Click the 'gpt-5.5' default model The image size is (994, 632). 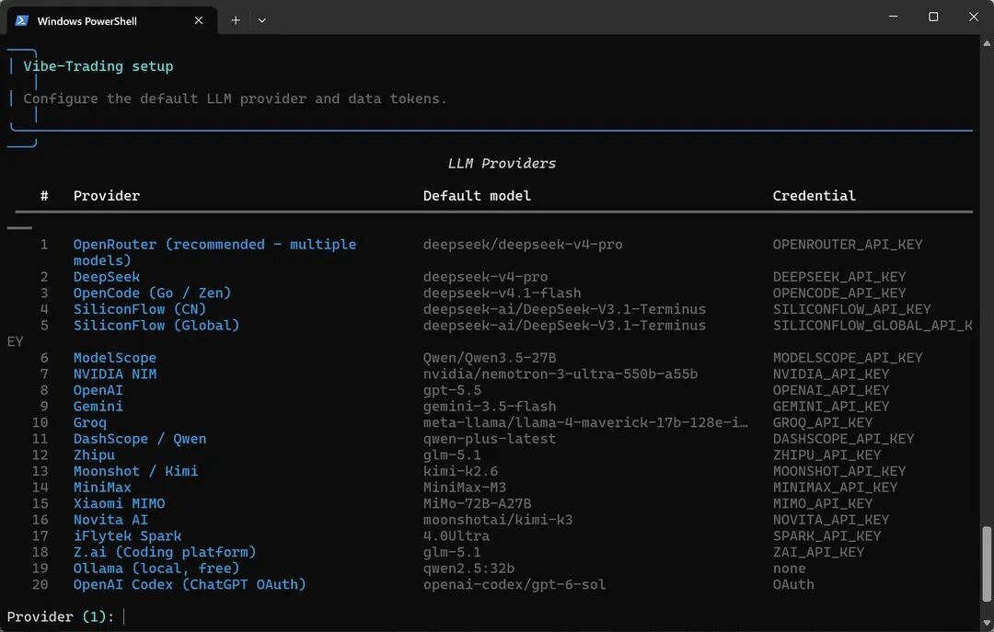(452, 390)
